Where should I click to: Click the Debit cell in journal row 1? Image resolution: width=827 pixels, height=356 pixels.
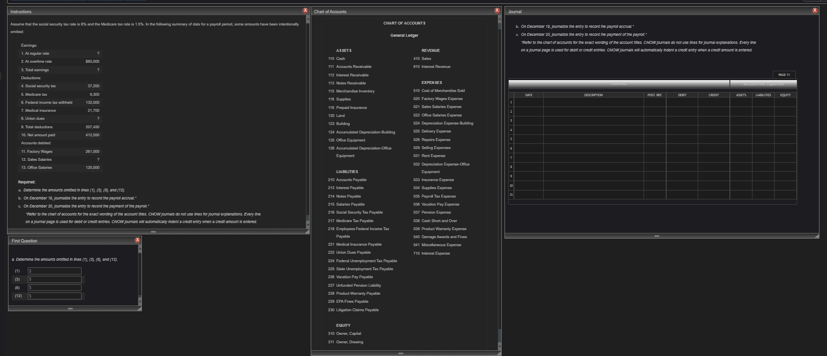[x=682, y=102]
